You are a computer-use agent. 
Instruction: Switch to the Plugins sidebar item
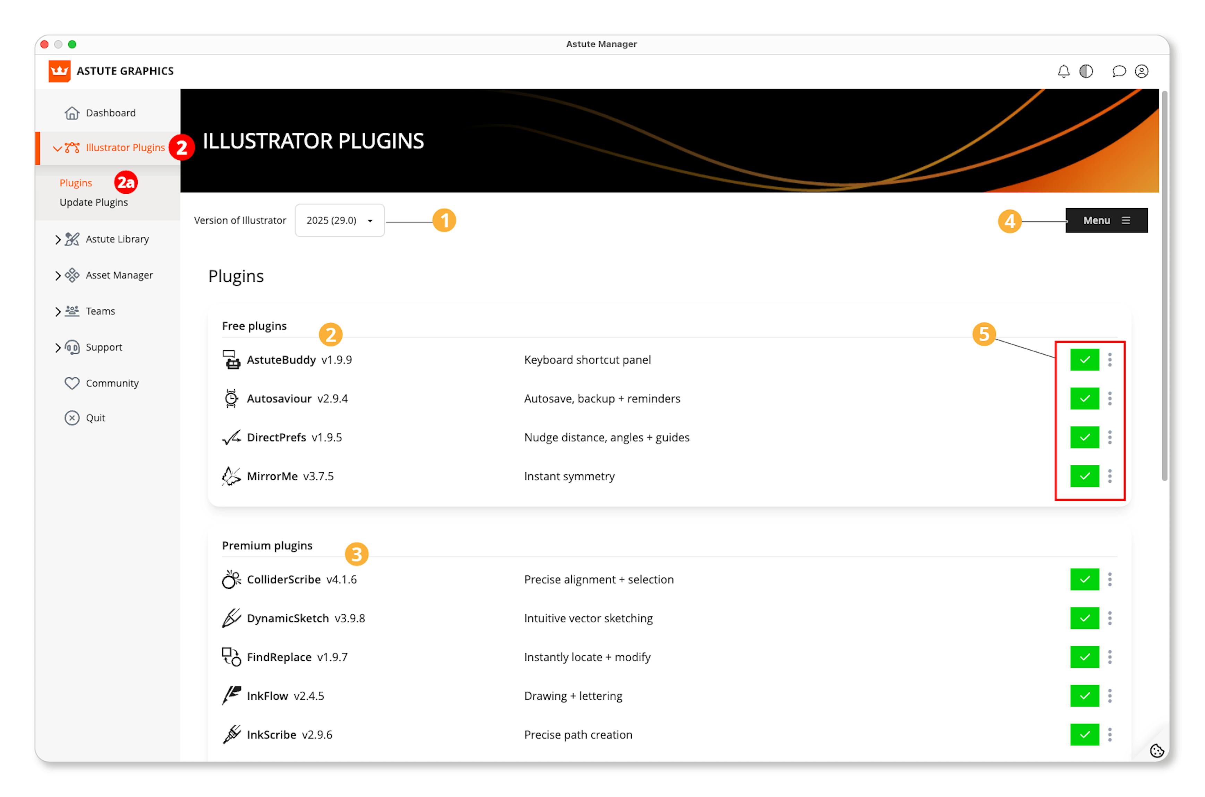pos(75,182)
